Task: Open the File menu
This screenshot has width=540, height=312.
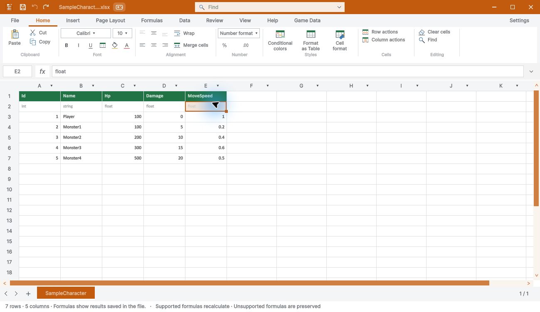Action: click(x=15, y=20)
